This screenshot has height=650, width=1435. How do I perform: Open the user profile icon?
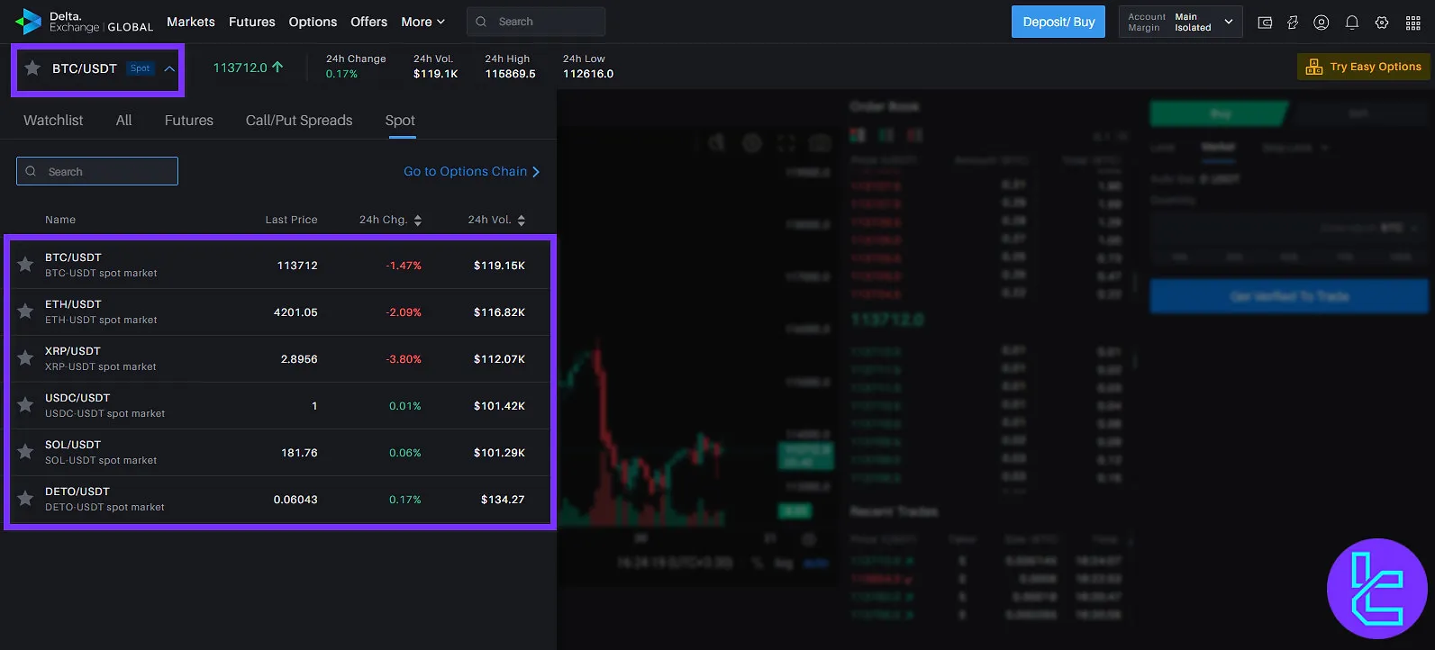(x=1321, y=23)
